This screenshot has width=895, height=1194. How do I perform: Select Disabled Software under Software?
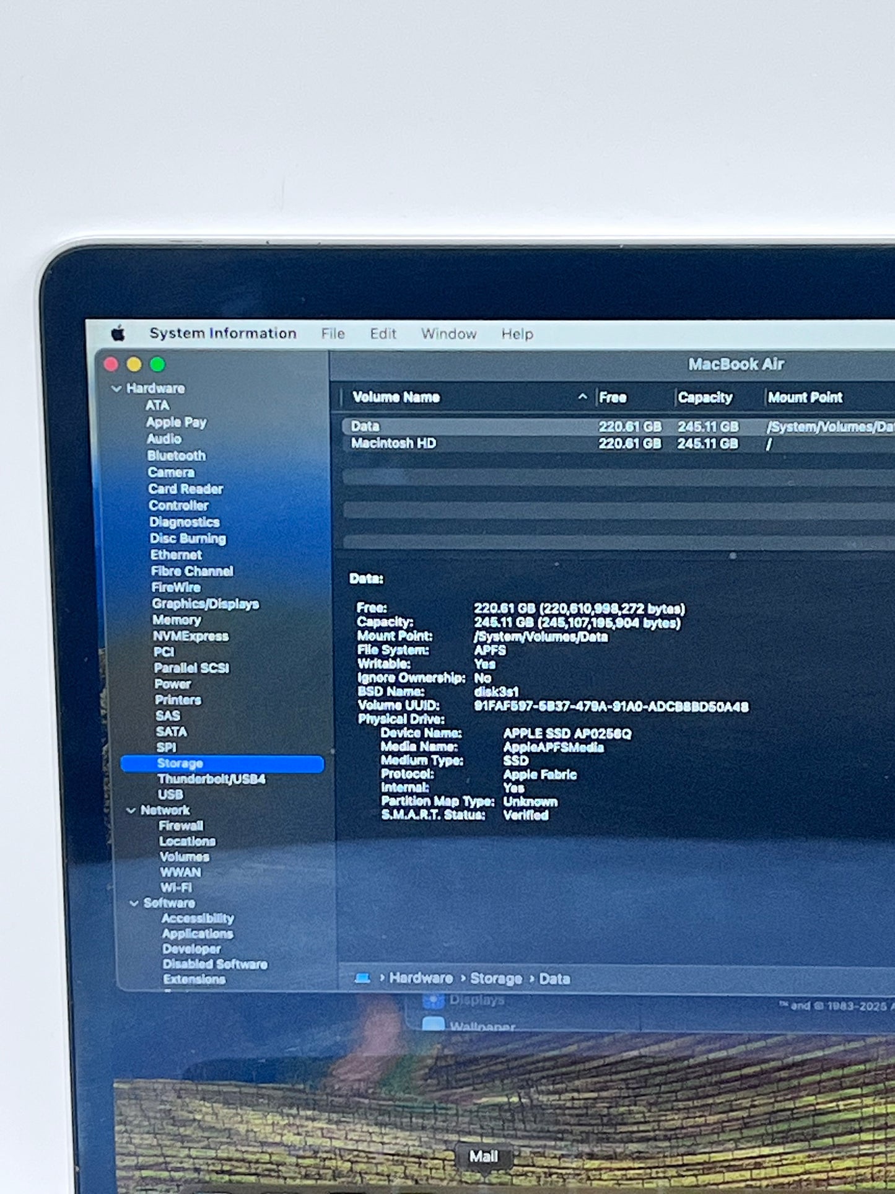(215, 964)
